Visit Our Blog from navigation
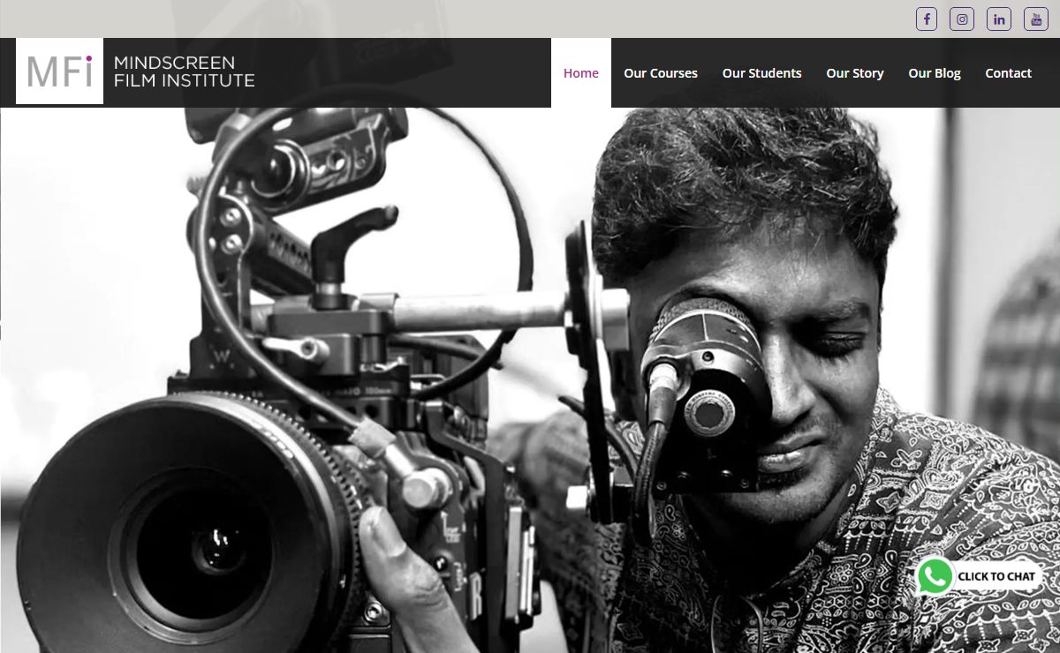Image resolution: width=1060 pixels, height=653 pixels. coord(935,73)
